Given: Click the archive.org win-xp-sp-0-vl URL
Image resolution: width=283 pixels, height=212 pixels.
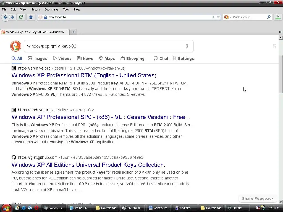Looking at the screenshot, I should point(56,110).
